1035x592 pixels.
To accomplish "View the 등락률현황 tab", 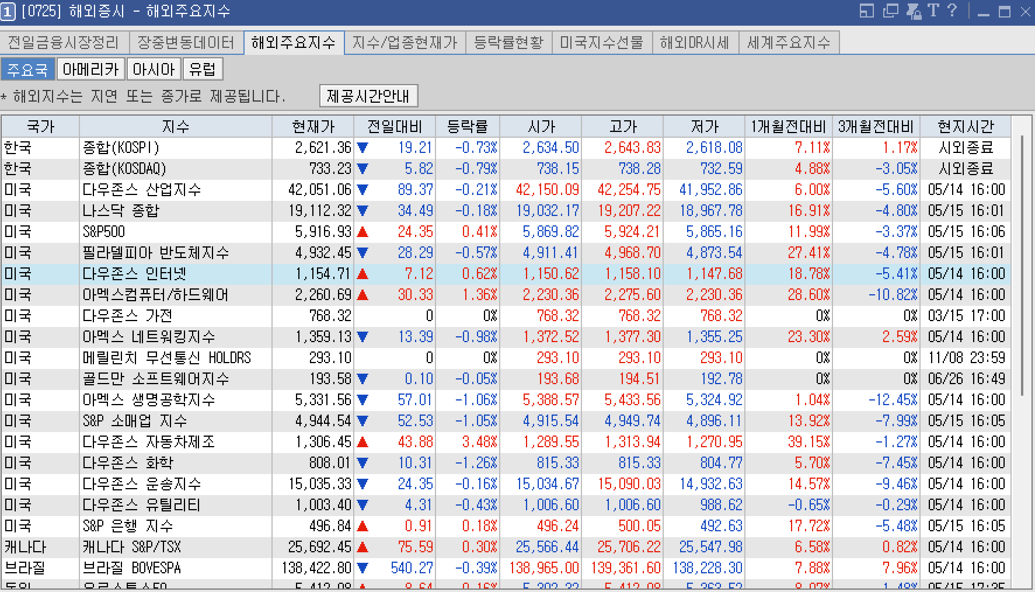I will (x=508, y=42).
